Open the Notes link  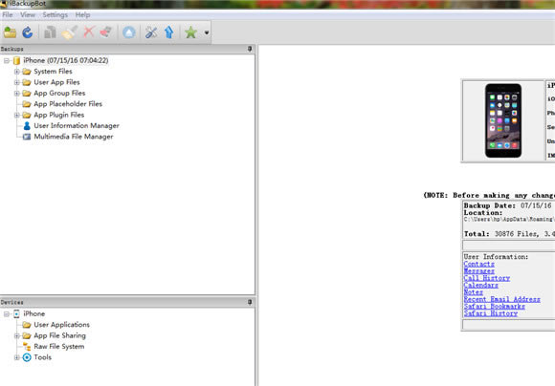[474, 292]
